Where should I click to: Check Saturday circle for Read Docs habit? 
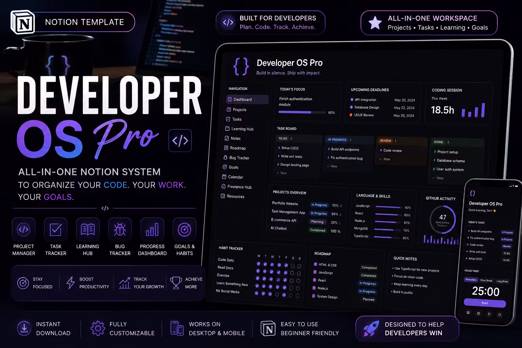click(x=292, y=273)
